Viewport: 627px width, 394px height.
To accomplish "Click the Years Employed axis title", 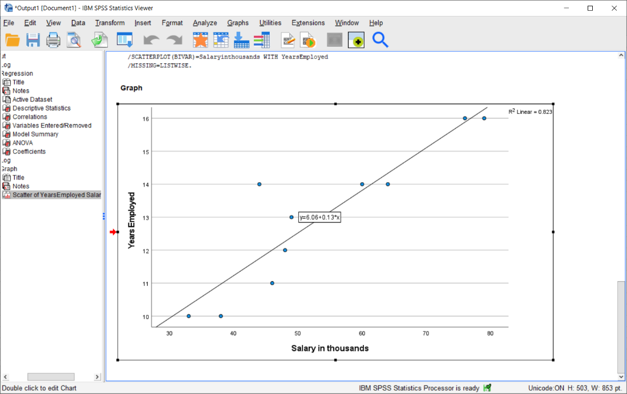I will [x=132, y=220].
